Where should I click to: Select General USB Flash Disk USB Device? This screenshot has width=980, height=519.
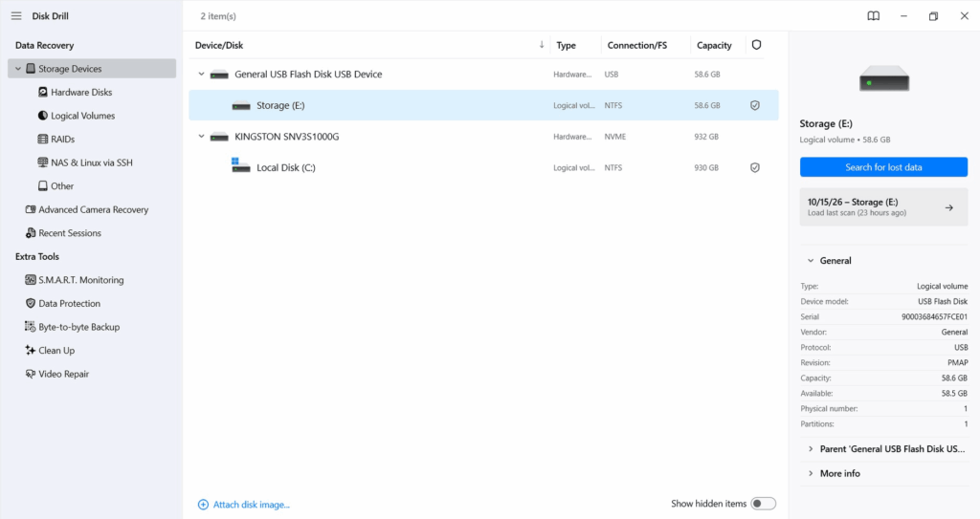point(308,75)
